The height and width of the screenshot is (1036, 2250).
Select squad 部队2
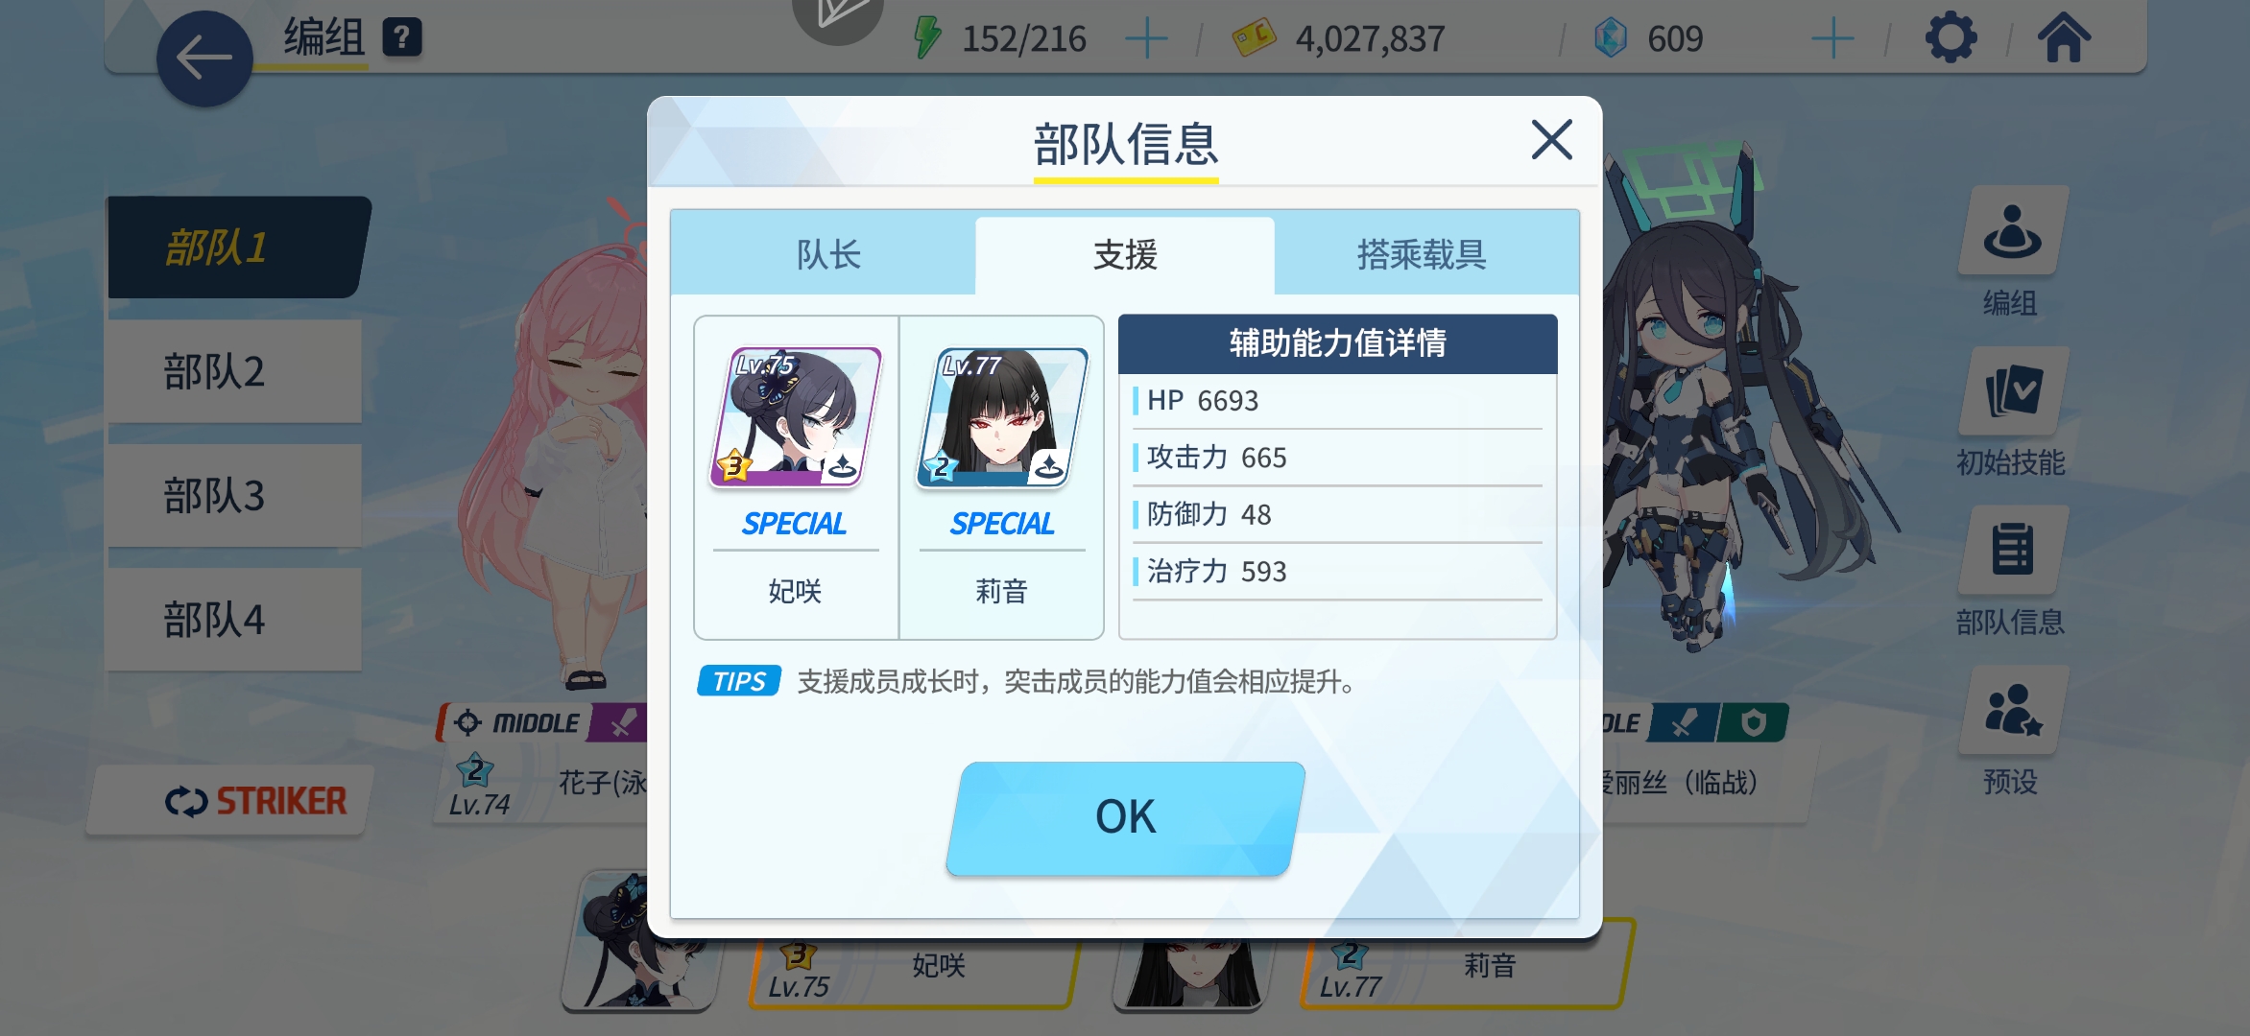pyautogui.click(x=234, y=372)
